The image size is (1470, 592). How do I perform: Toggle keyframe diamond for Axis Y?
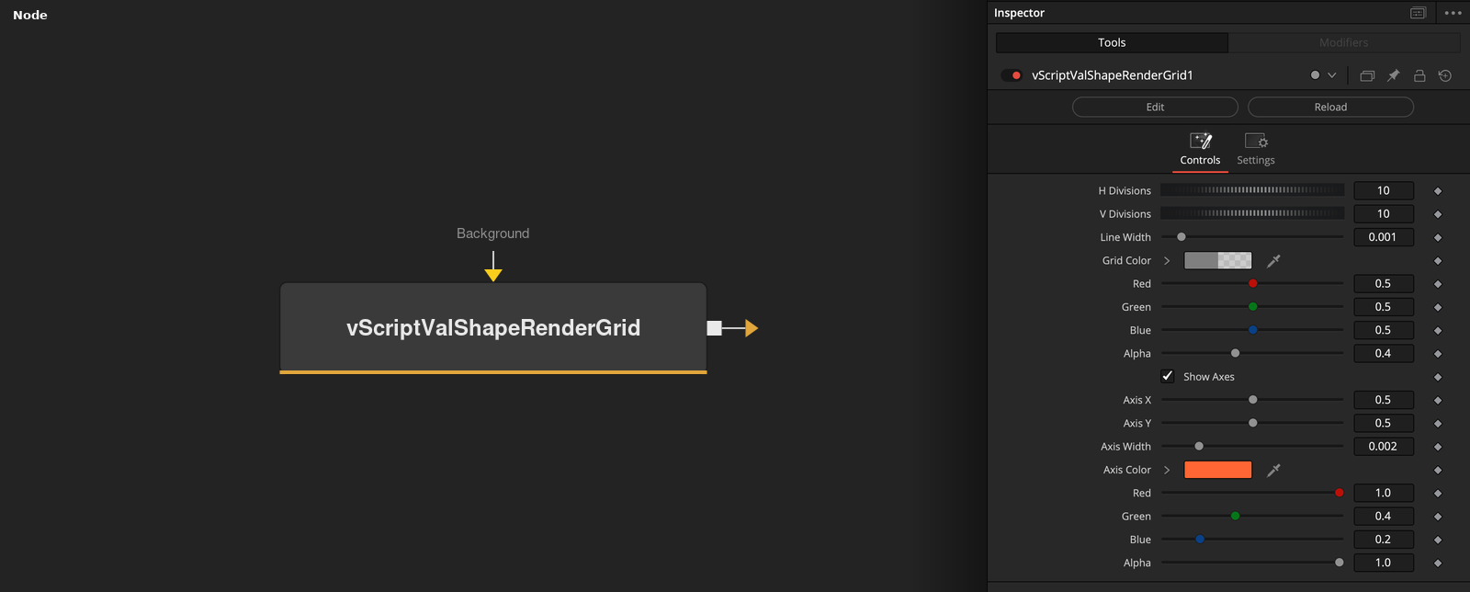pos(1438,424)
